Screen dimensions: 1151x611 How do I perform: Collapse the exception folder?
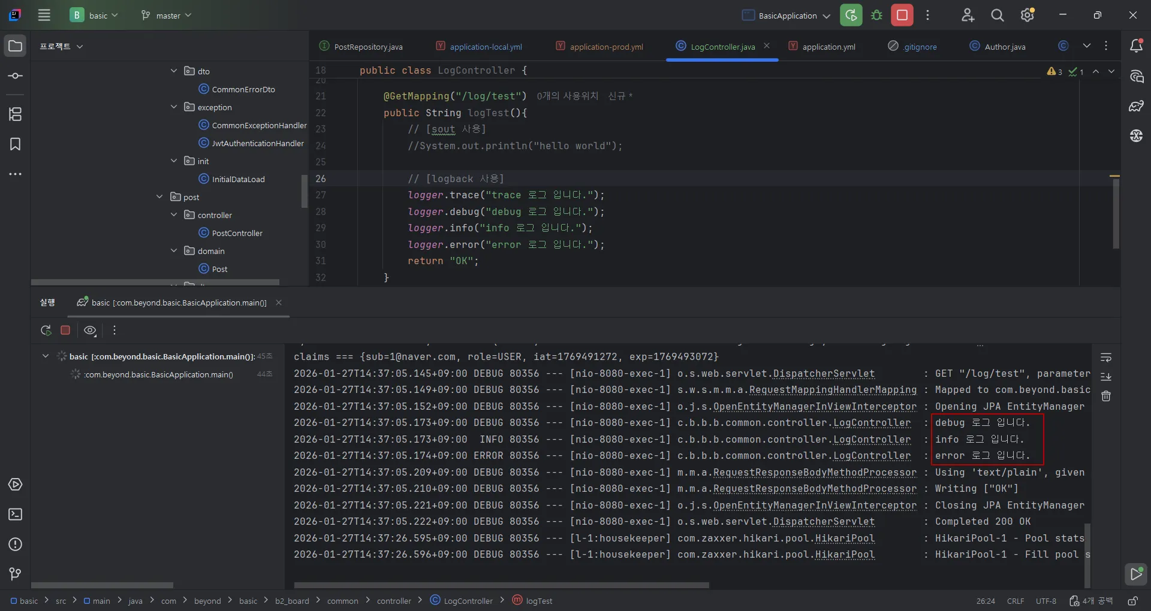pyautogui.click(x=174, y=107)
